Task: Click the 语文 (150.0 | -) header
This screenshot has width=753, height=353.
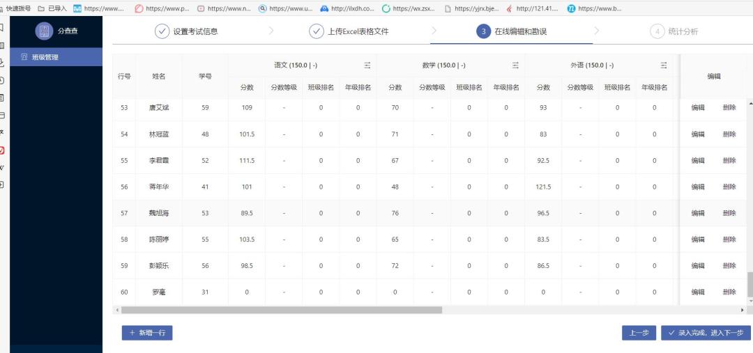Action: click(x=296, y=65)
